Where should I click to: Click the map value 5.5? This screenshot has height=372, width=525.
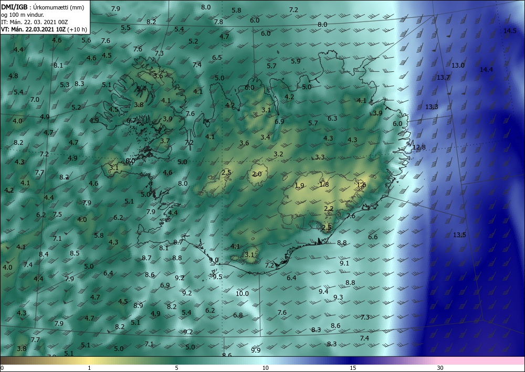pos(125,27)
